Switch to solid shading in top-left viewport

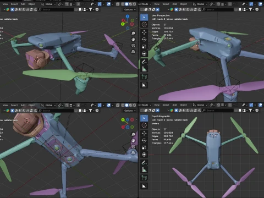127,4
